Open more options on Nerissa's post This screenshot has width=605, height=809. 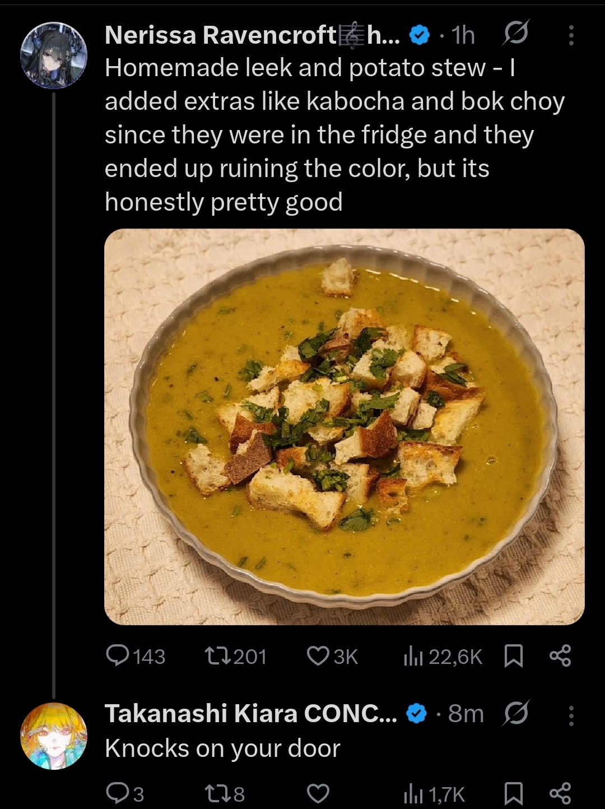[x=571, y=36]
